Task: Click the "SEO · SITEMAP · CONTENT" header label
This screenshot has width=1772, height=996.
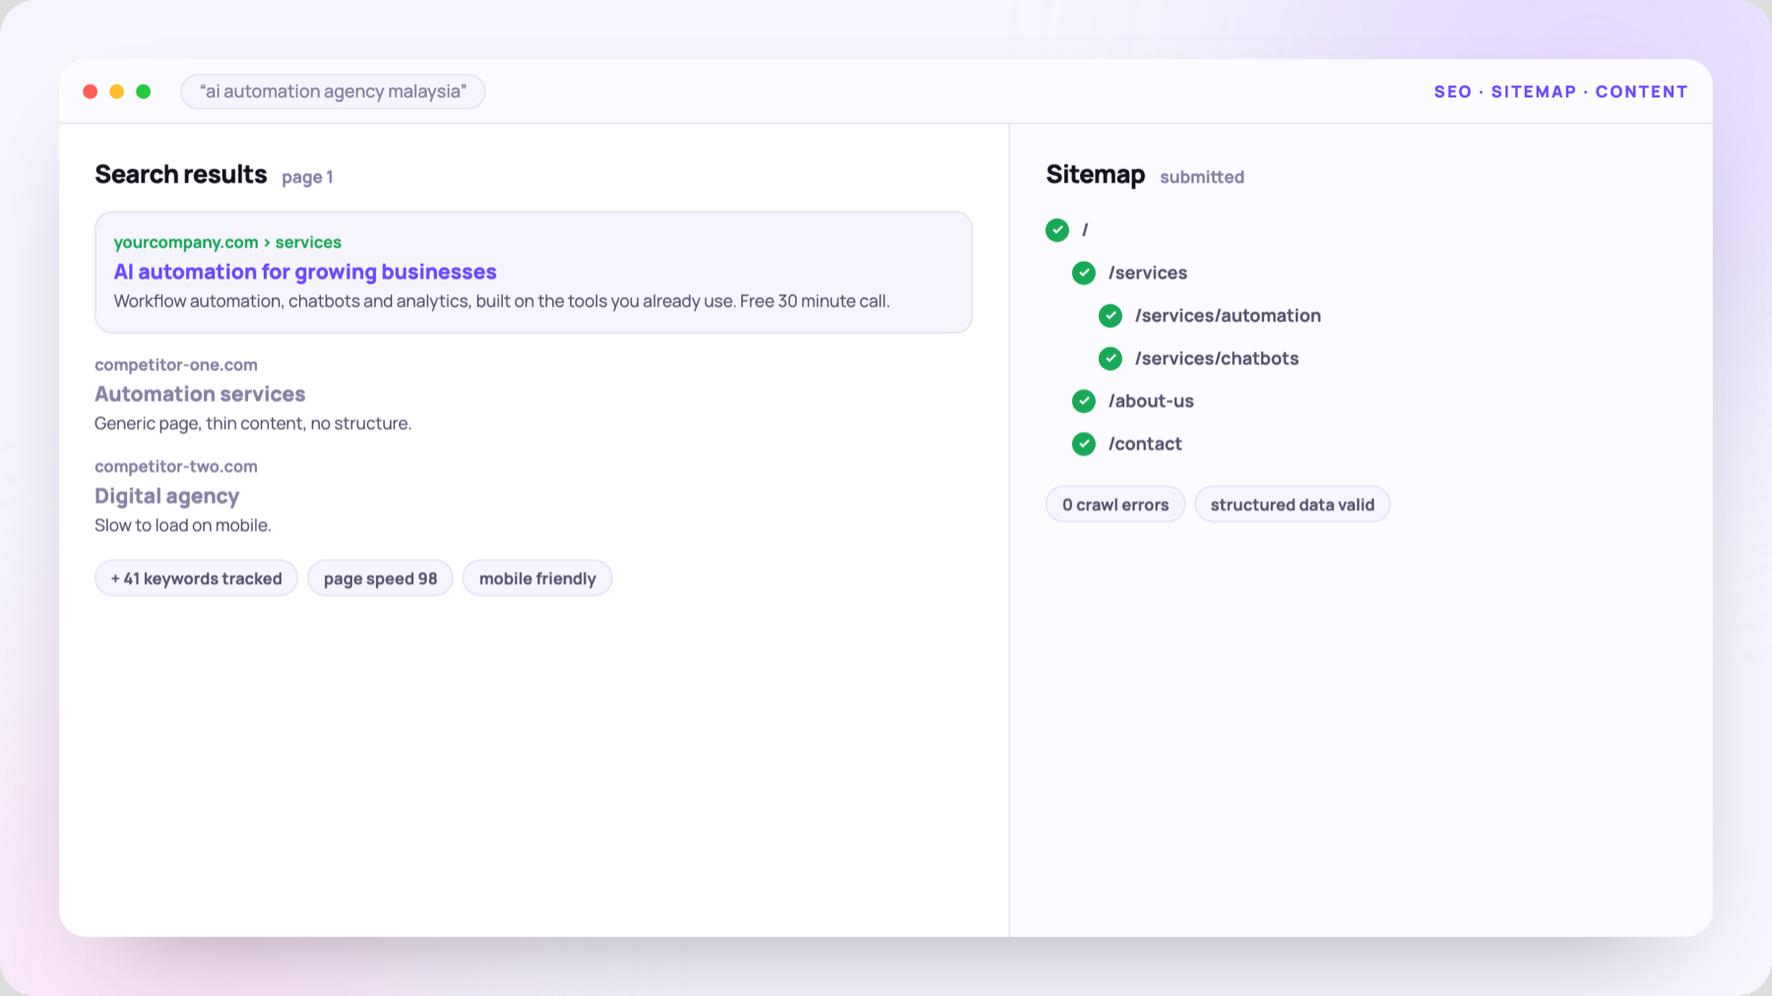Action: (x=1560, y=92)
